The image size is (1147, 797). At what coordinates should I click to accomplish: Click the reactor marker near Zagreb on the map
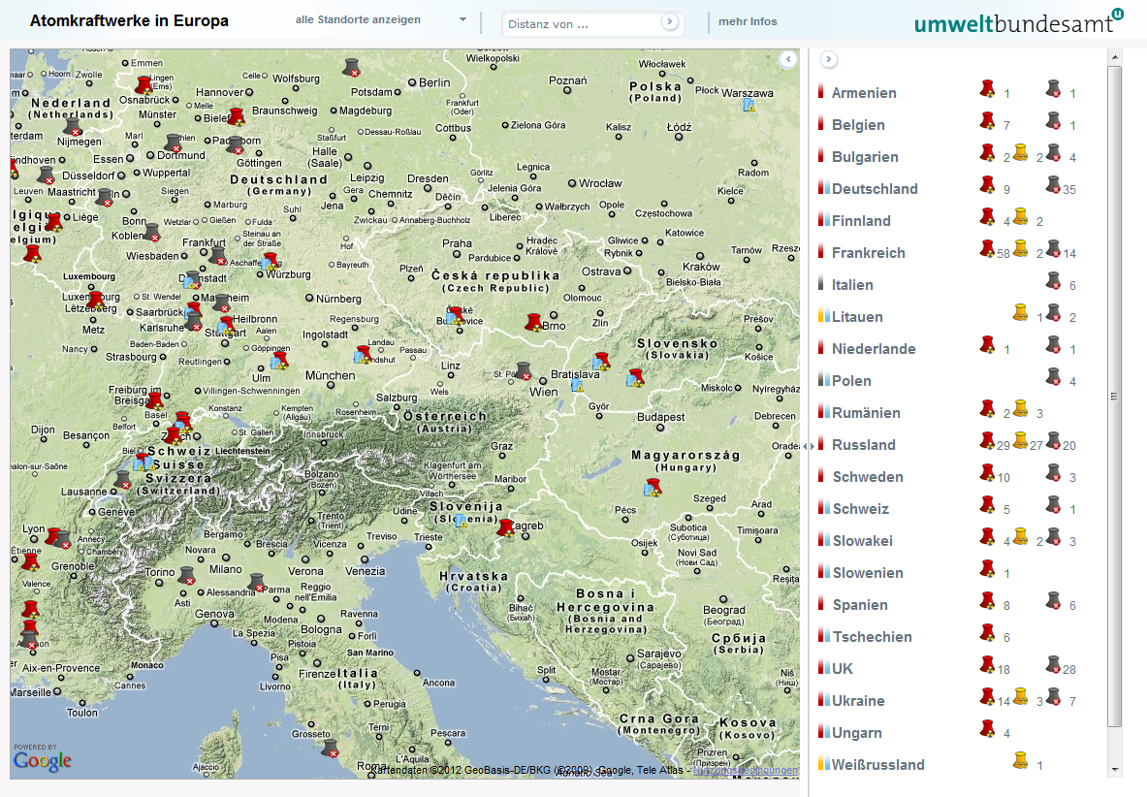point(505,527)
